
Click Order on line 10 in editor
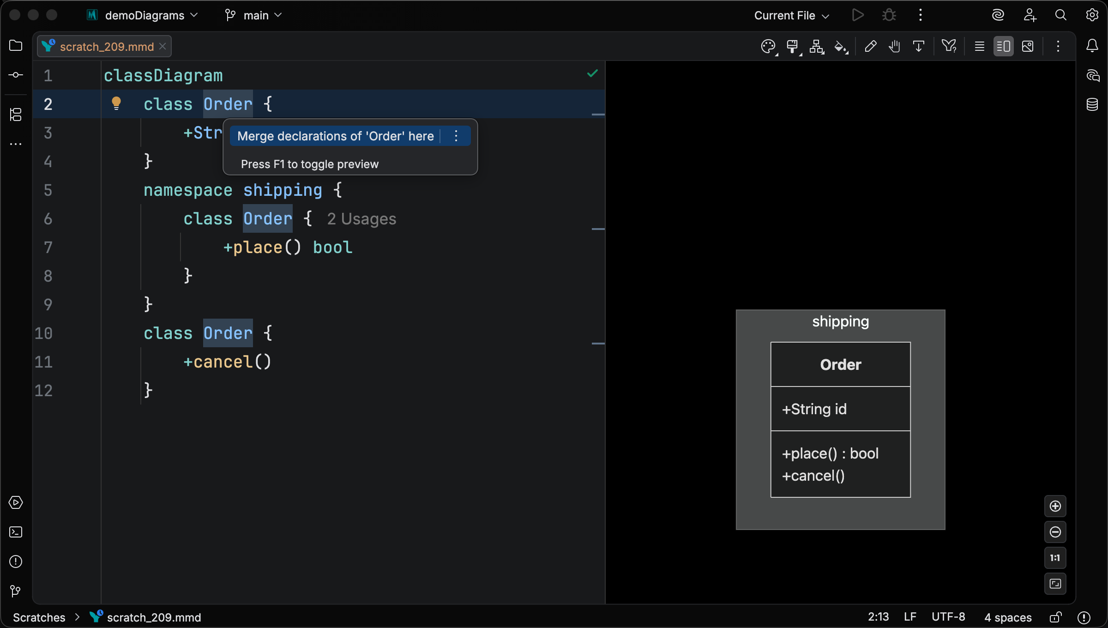(x=228, y=333)
